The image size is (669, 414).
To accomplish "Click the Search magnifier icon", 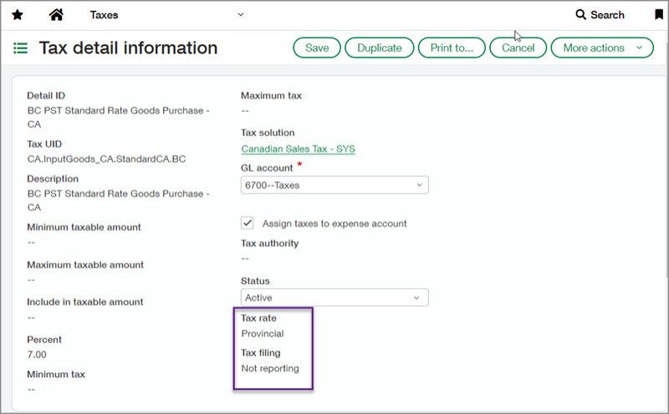I will point(581,15).
